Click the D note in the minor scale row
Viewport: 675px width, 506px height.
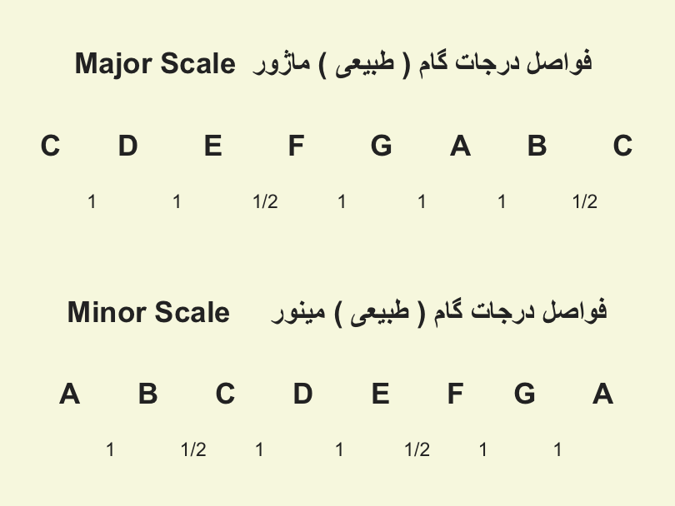[302, 394]
